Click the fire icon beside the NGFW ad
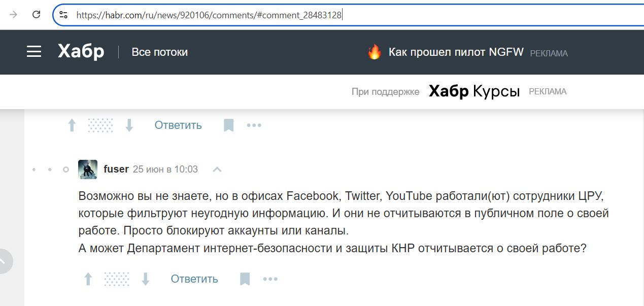This screenshot has height=306, width=644. [x=375, y=52]
